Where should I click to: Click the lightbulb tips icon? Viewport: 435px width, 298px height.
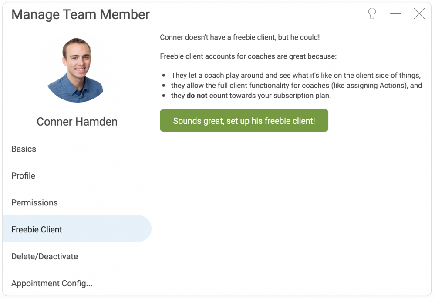pyautogui.click(x=372, y=13)
